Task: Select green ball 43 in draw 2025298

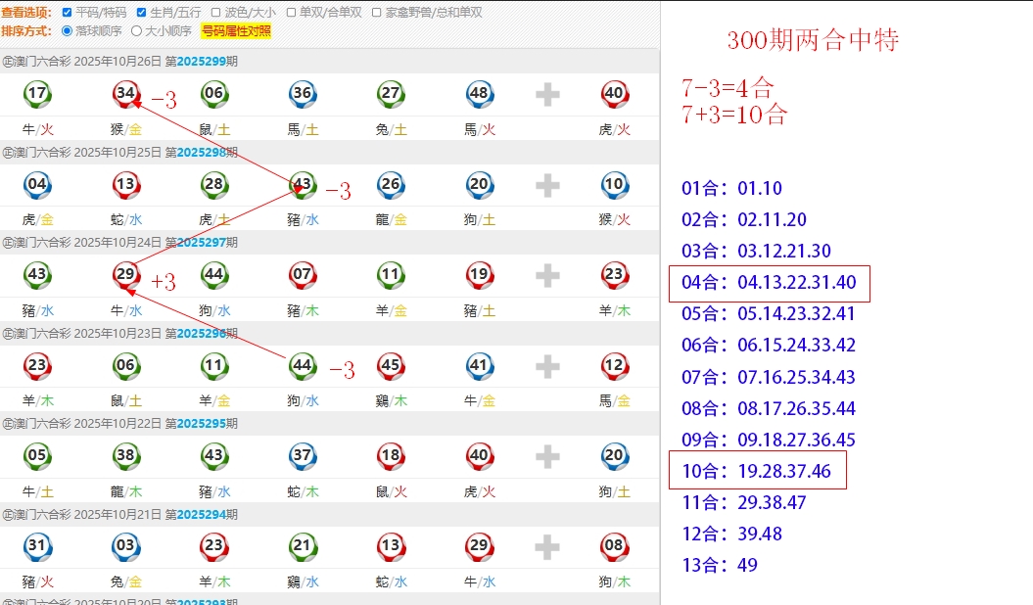Action: 303,184
